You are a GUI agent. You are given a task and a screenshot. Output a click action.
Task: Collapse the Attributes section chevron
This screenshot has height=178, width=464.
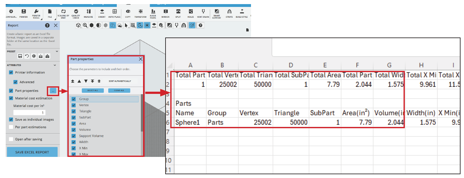tap(55, 65)
